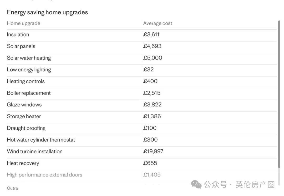Image resolution: width=284 pixels, height=196 pixels.
Task: Click the Energy saving home upgrades title
Action: click(47, 12)
